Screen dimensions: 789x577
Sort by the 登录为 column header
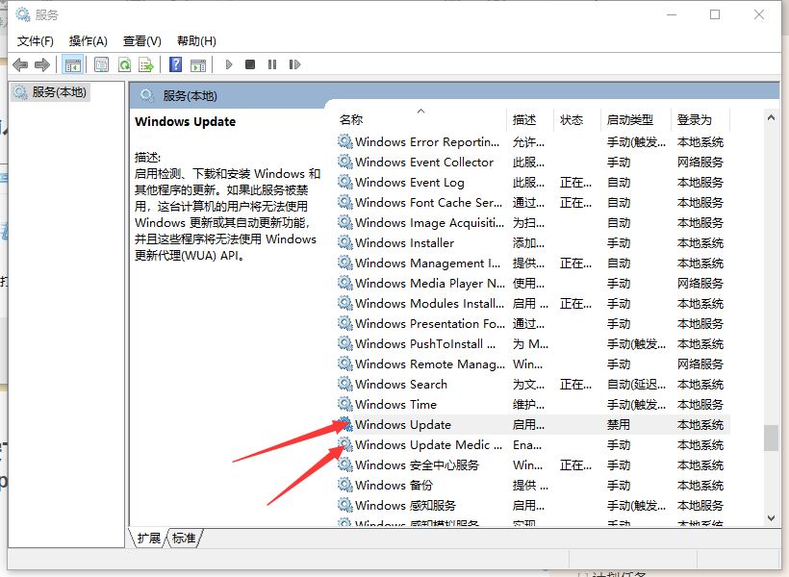(x=700, y=119)
